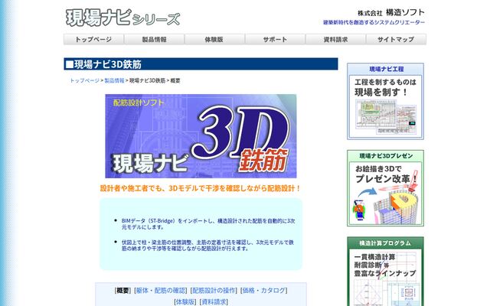
Task: Open the bottom 資料請求 page link
Action: point(214,301)
